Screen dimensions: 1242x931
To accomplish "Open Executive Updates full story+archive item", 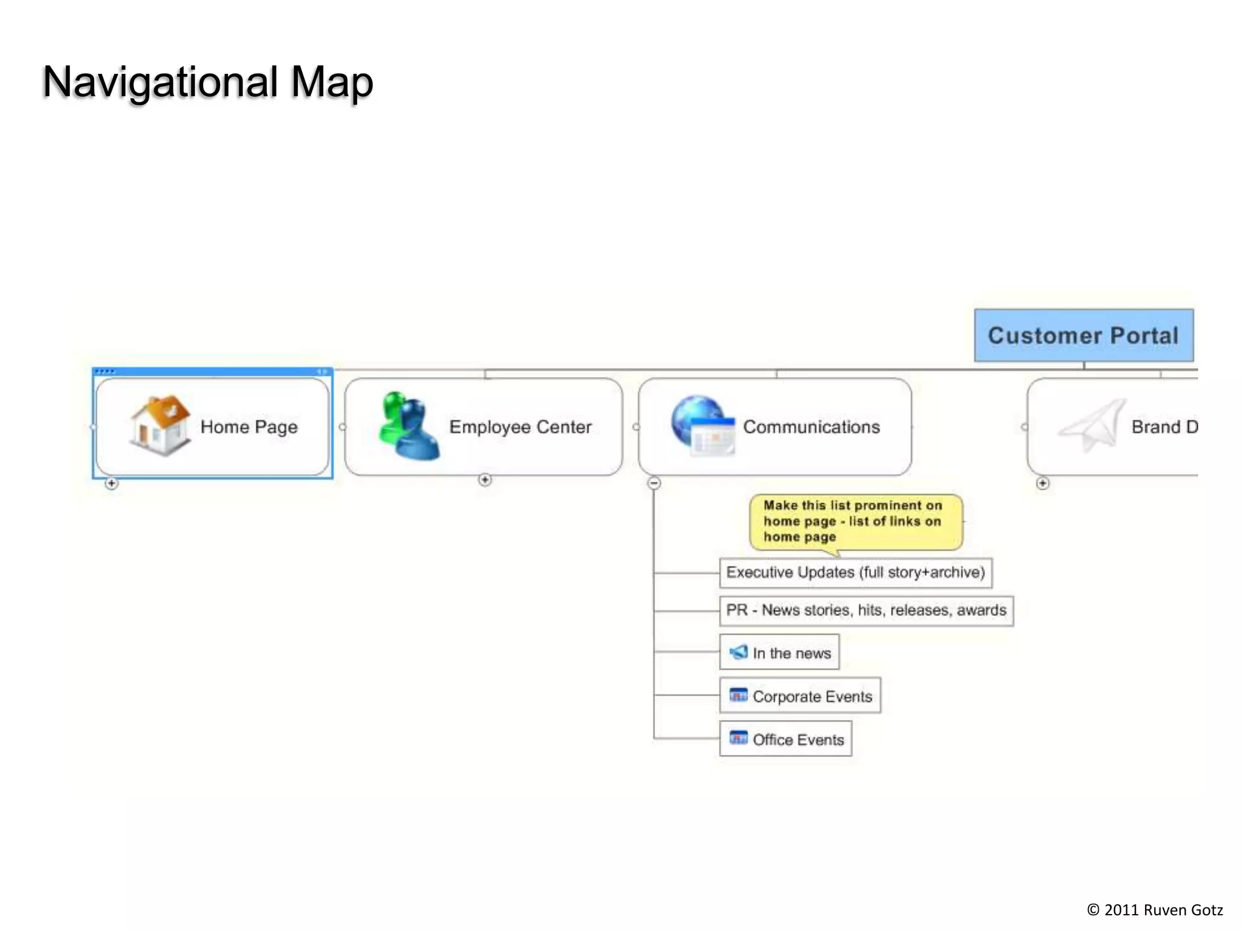I will [855, 572].
